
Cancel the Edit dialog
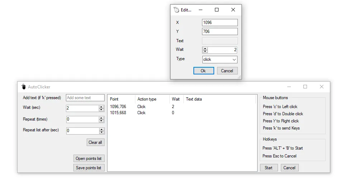(227, 71)
